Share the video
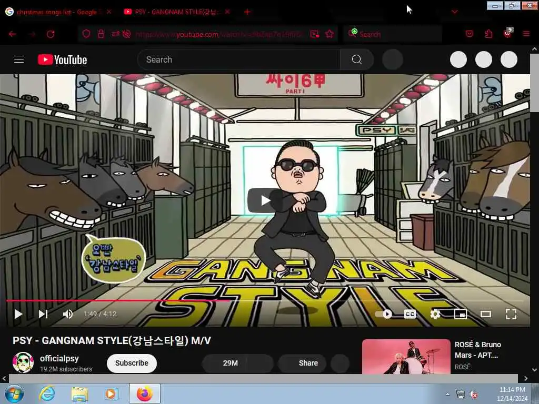Viewport: 539px width, 404px height. [302, 363]
